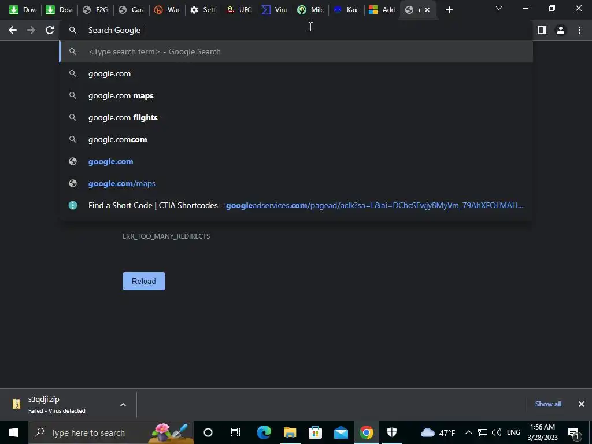This screenshot has width=592, height=444.
Task: Click the Search Google address bar field
Action: coord(295,30)
